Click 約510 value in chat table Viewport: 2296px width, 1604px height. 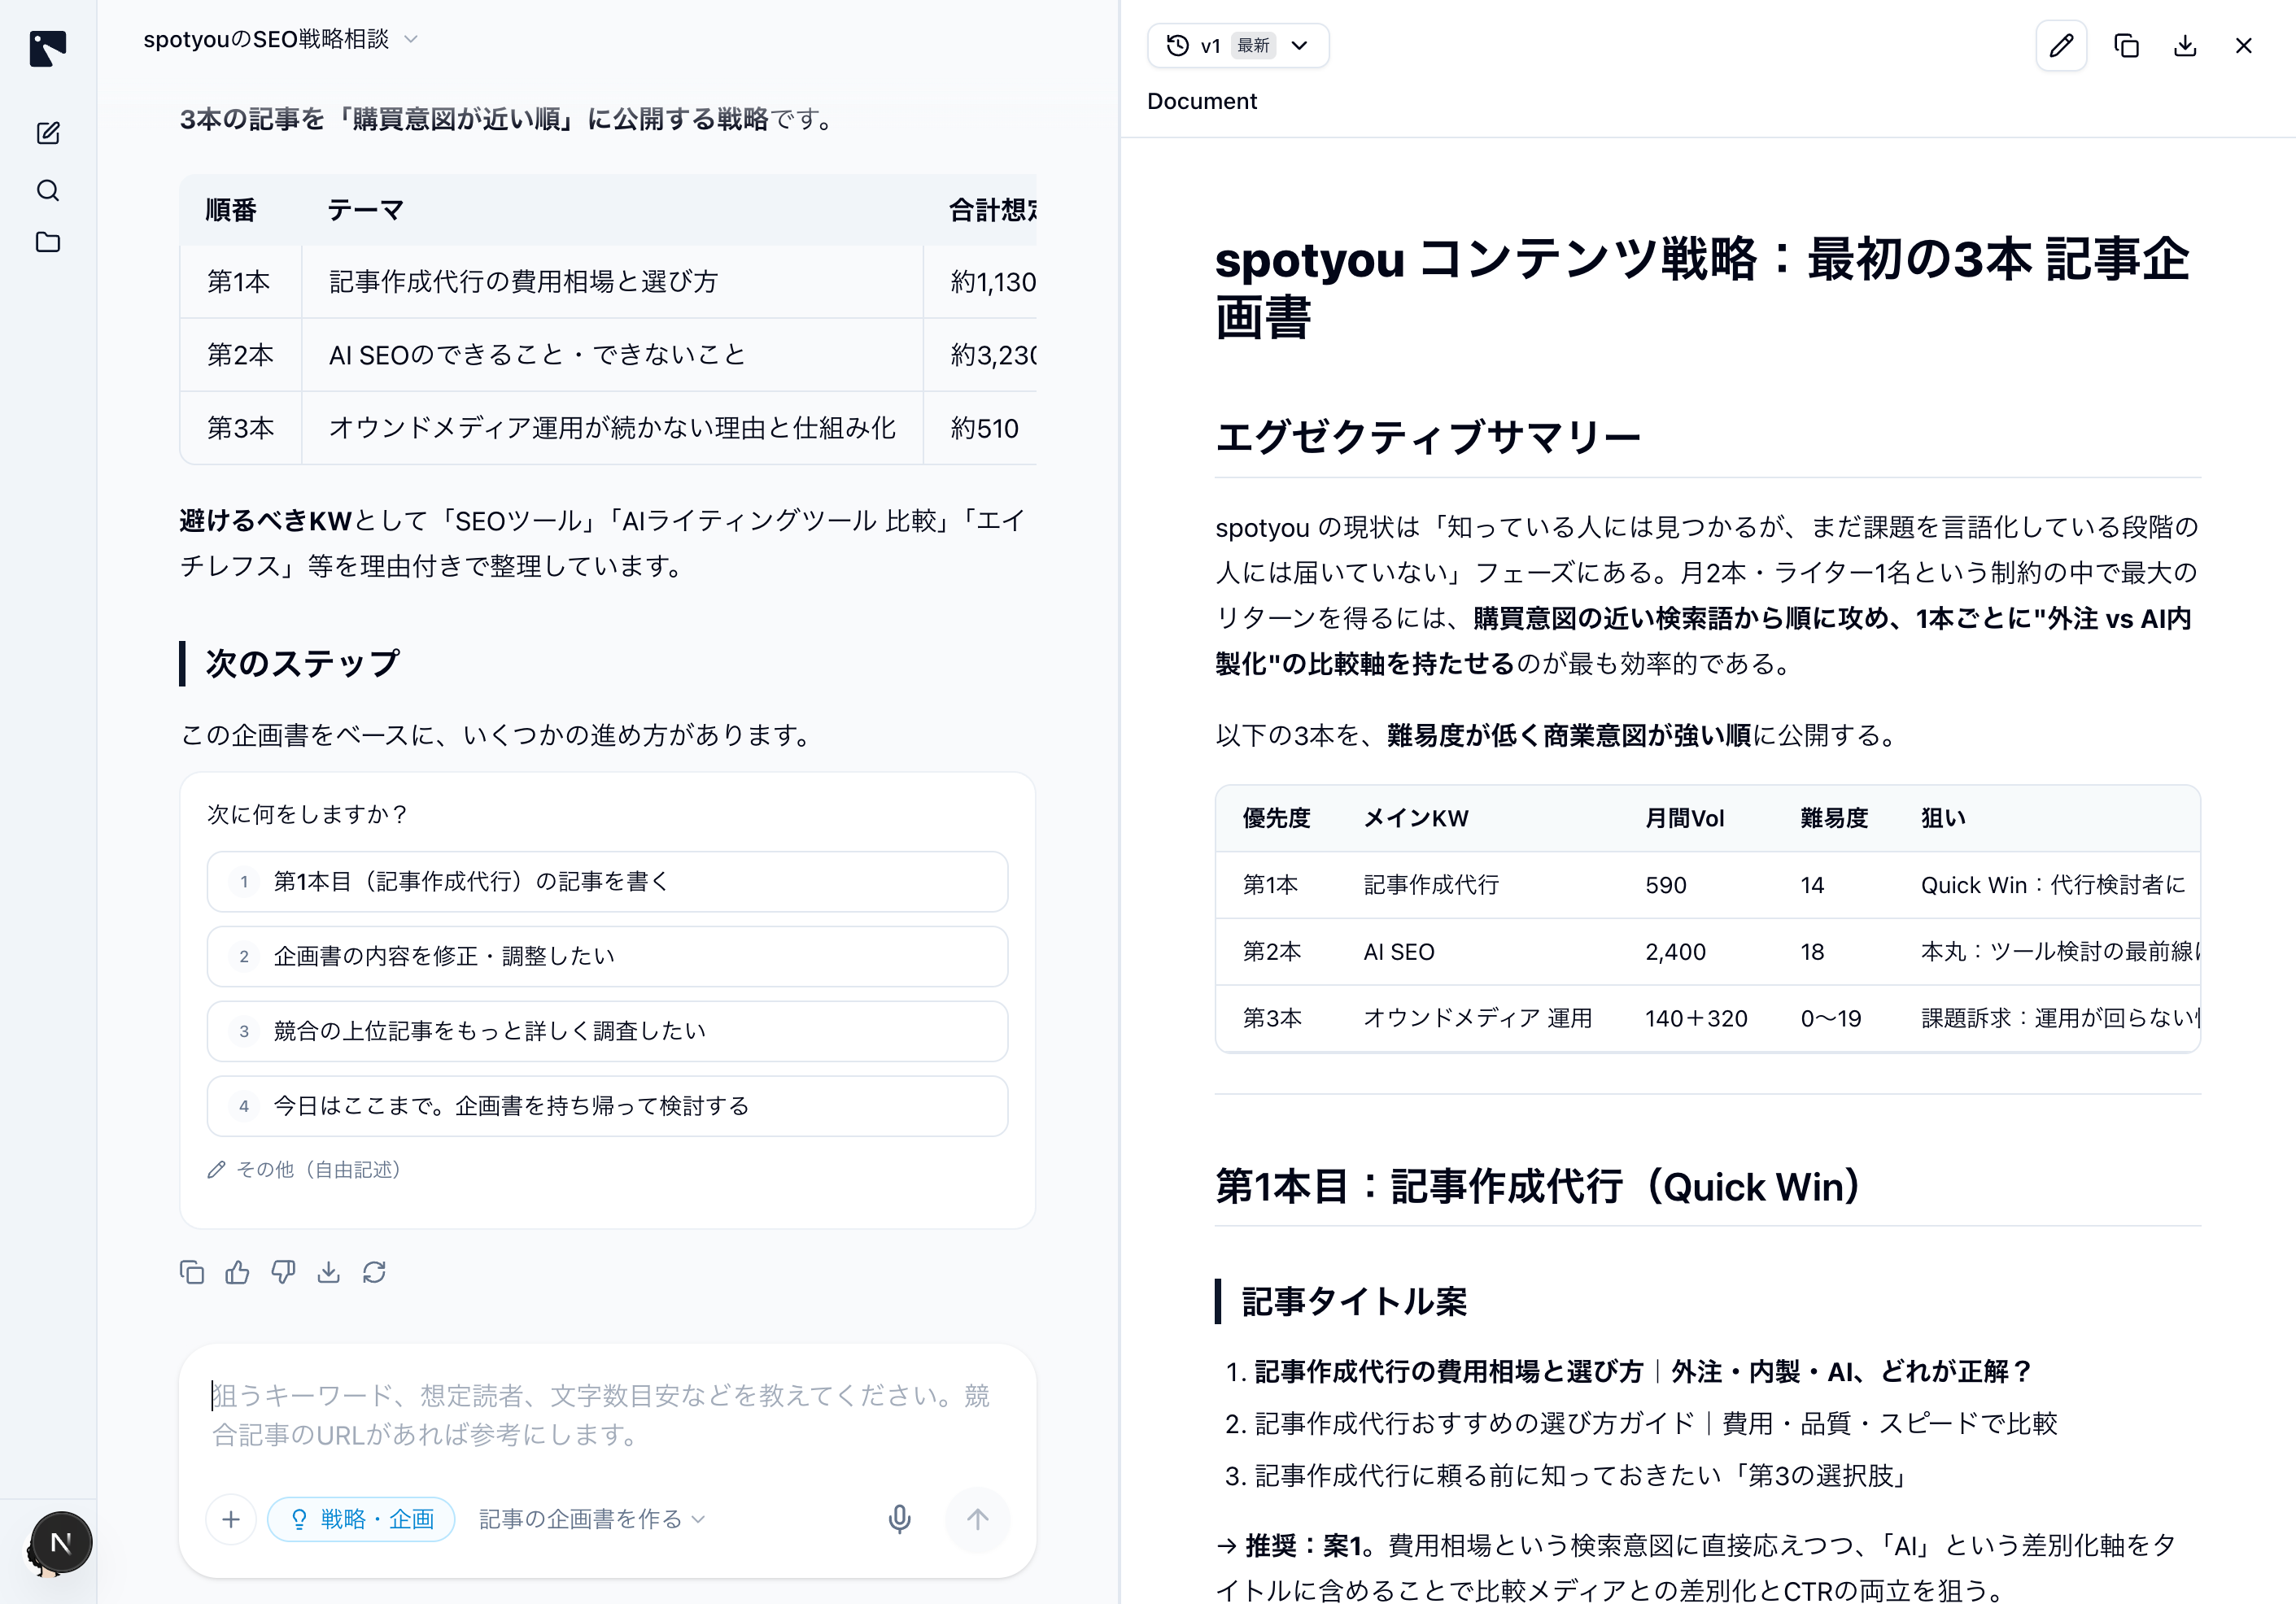[985, 428]
